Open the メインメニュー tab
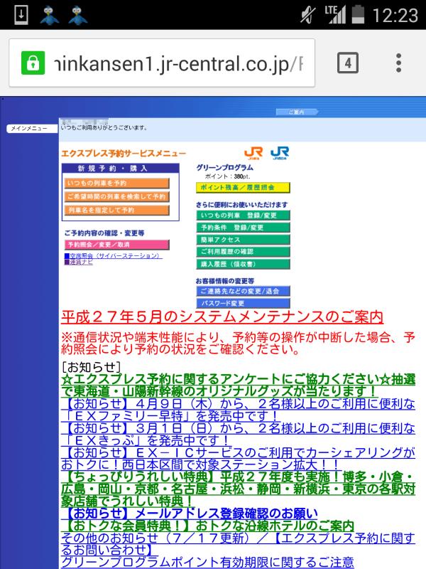Screen dimensions: 426x569 [x=32, y=129]
